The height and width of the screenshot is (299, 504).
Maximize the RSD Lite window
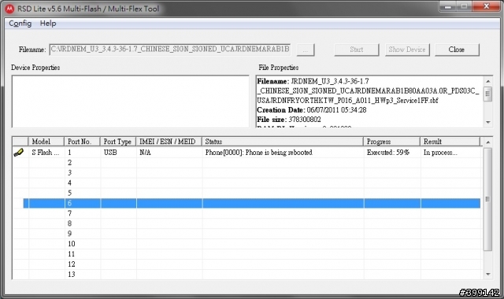[464, 6]
